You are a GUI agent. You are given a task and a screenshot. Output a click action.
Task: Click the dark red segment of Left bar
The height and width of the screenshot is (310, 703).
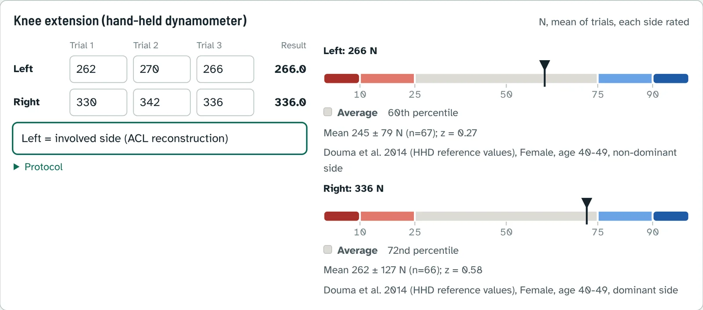(x=342, y=79)
